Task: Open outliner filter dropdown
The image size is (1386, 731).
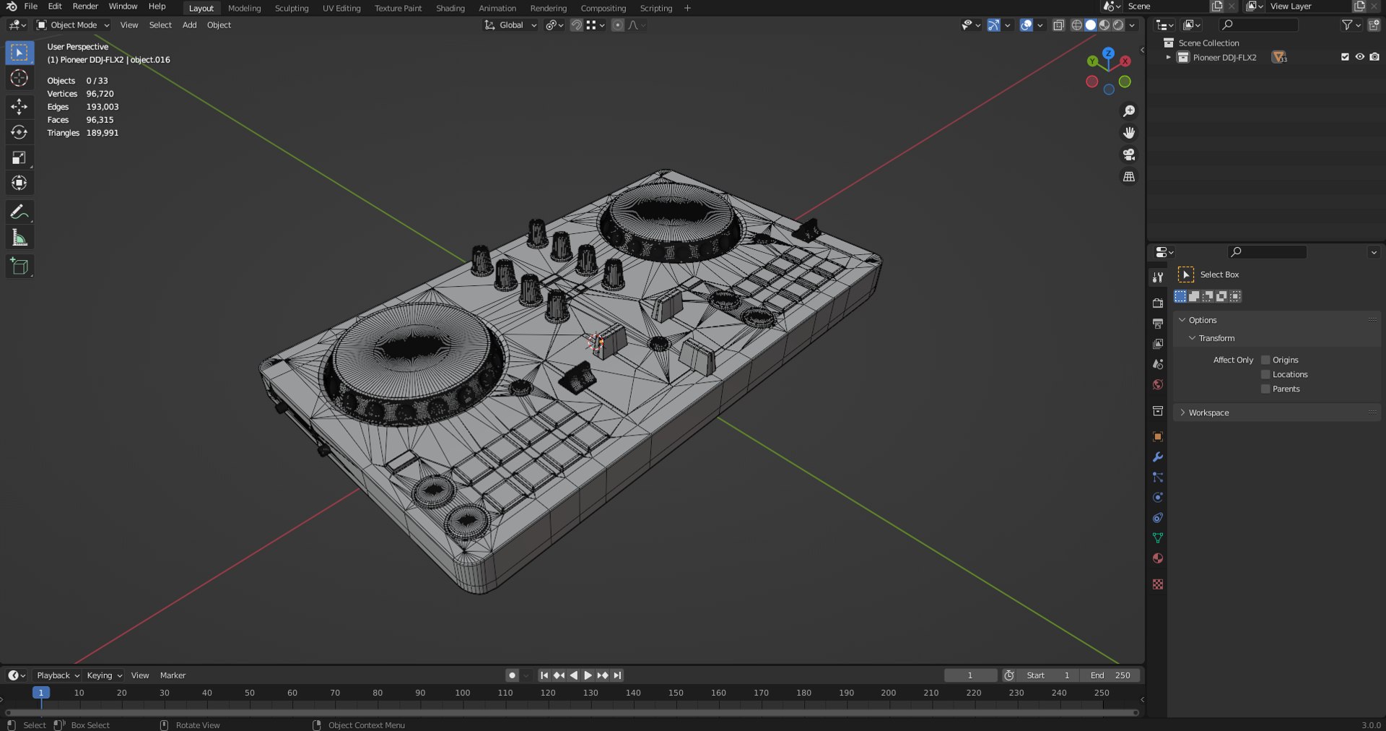Action: [1351, 25]
